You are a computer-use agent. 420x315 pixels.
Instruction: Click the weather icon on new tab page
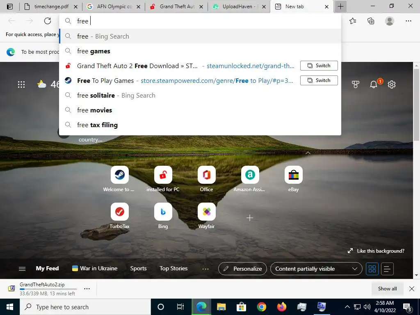tap(41, 84)
